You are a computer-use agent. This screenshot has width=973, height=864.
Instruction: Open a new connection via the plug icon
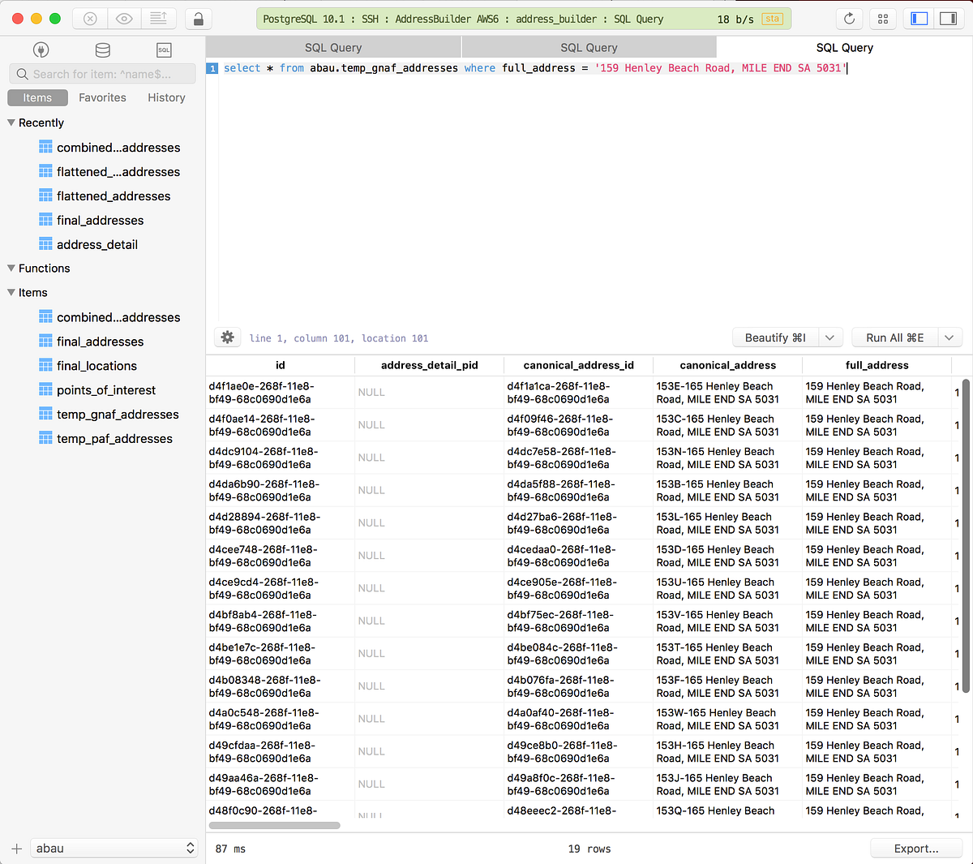click(x=41, y=49)
